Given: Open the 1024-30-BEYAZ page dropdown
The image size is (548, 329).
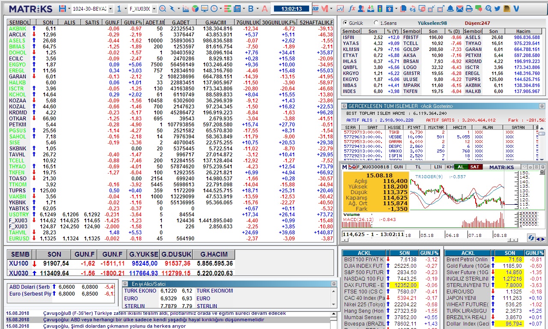Looking at the screenshot, I should (110, 9).
